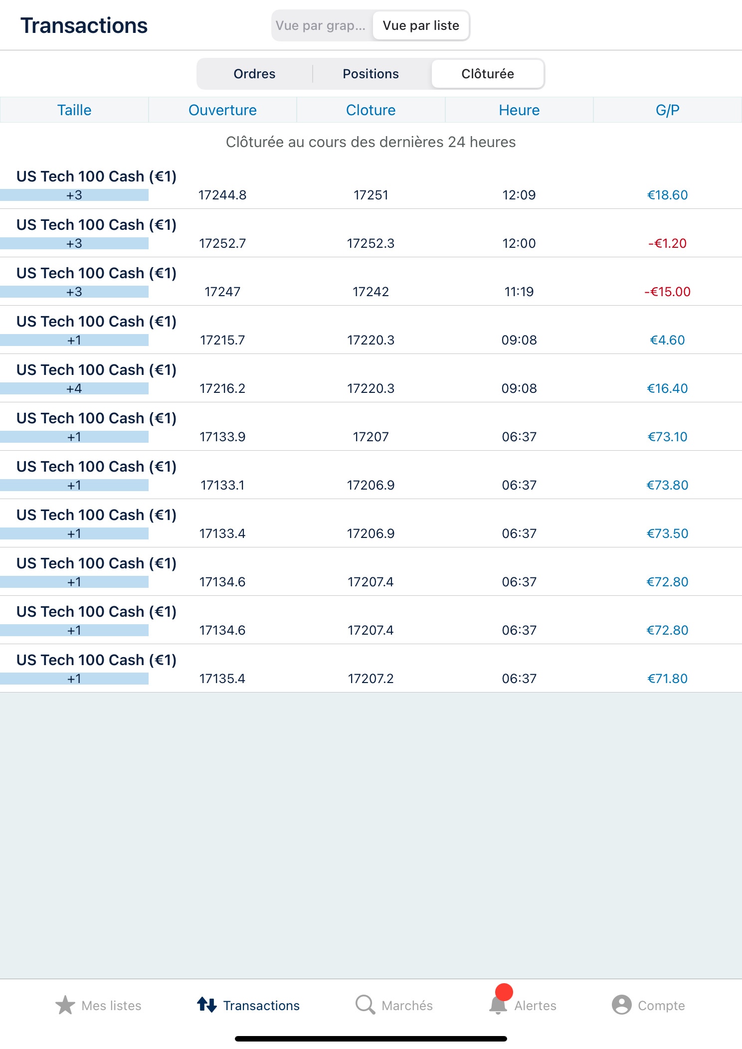This screenshot has width=742, height=1049.
Task: Tap the Transactions arrows icon
Action: tap(206, 1005)
